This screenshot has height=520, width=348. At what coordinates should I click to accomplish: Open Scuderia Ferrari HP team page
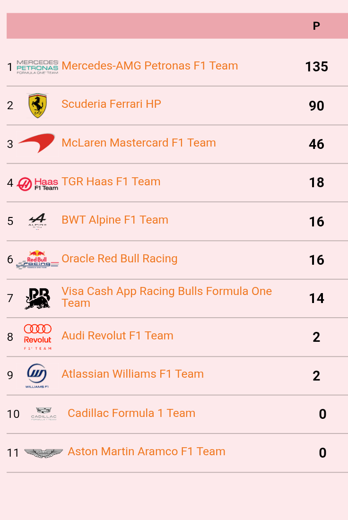point(111,104)
